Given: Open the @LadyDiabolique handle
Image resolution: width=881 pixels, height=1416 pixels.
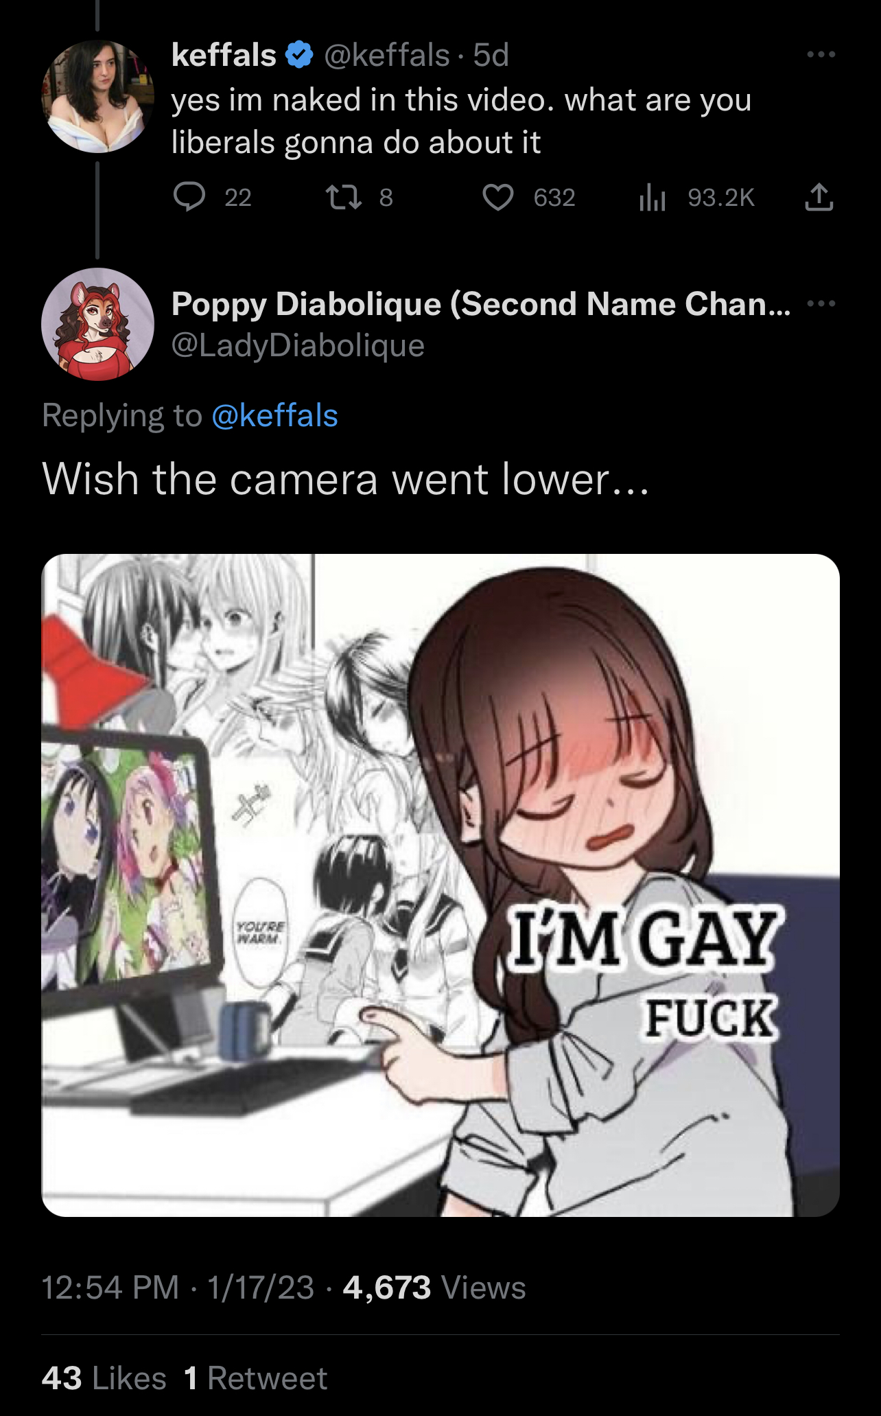Looking at the screenshot, I should (298, 345).
